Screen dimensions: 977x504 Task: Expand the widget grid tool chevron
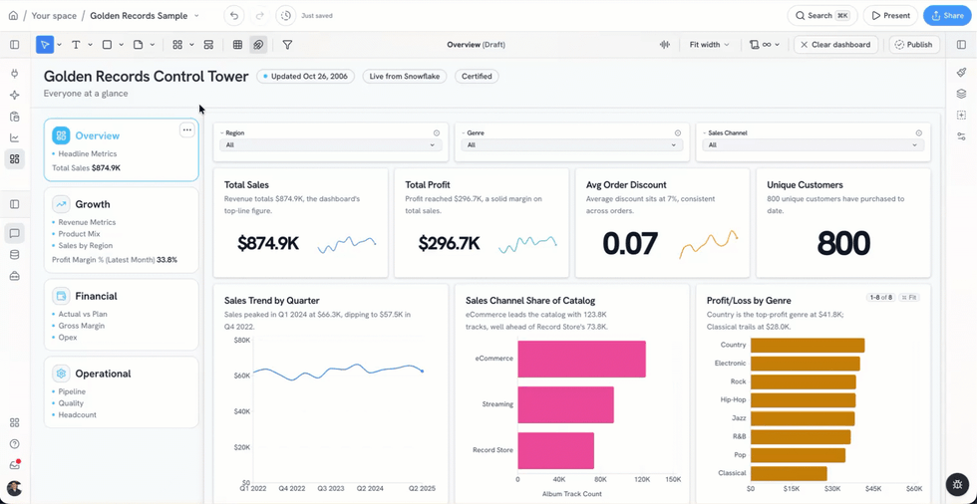pyautogui.click(x=191, y=45)
